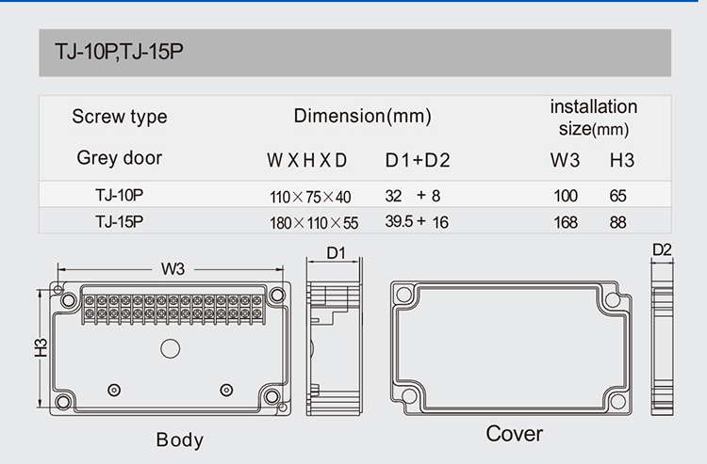Image resolution: width=707 pixels, height=464 pixels.
Task: Click the W3 value 168 in table
Action: 566,223
